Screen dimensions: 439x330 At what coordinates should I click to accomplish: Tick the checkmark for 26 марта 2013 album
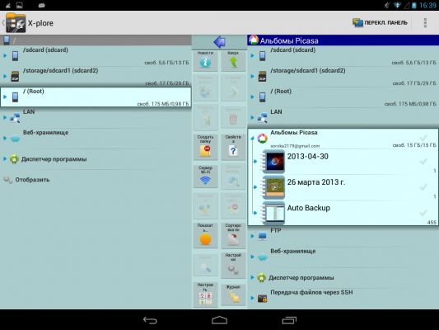(423, 187)
